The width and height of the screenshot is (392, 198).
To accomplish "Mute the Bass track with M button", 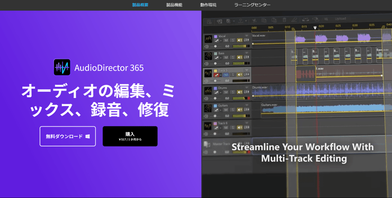I will [x=226, y=57].
